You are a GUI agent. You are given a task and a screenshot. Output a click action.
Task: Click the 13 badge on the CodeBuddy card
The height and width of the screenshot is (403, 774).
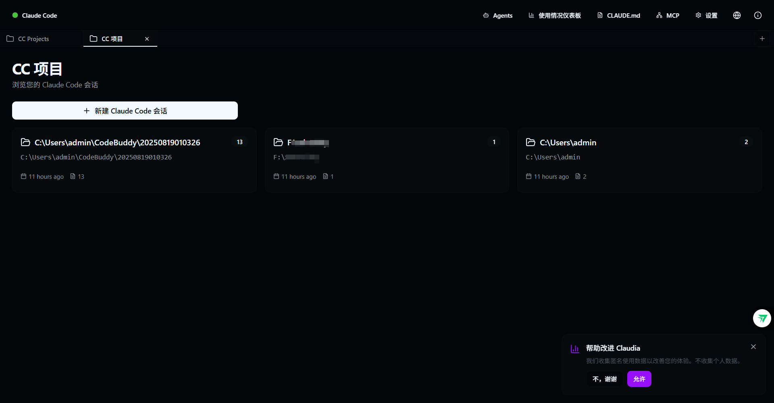point(240,142)
